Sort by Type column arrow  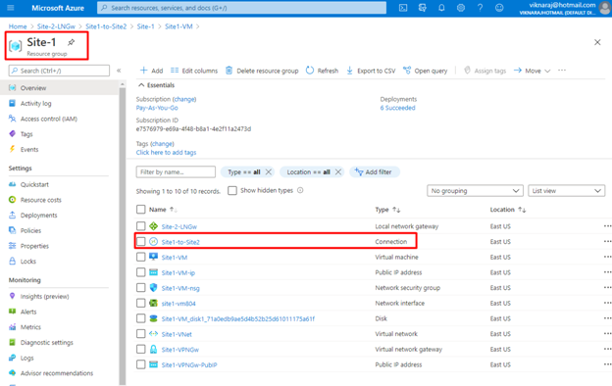[396, 210]
